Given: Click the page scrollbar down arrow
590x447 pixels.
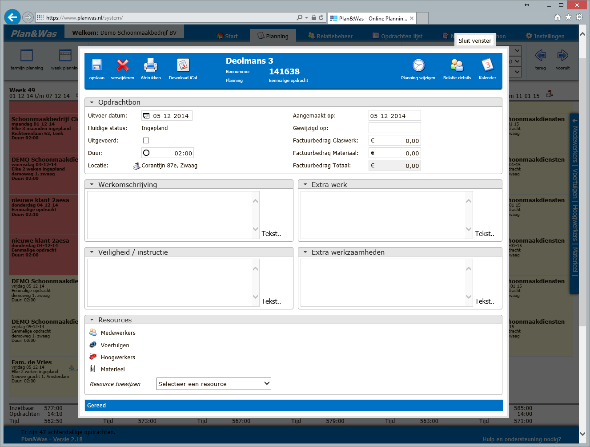Looking at the screenshot, I should pos(582,433).
